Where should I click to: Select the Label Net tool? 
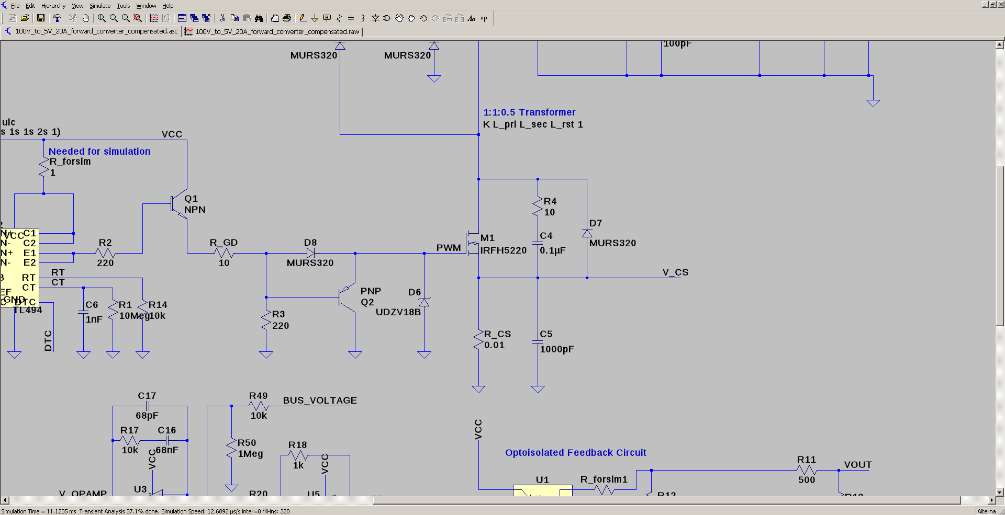click(x=327, y=18)
